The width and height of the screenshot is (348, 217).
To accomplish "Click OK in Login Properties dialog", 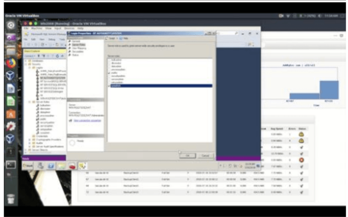I will tap(187, 156).
